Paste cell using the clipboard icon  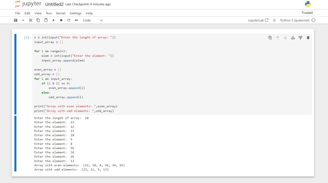pyautogui.click(x=46, y=20)
